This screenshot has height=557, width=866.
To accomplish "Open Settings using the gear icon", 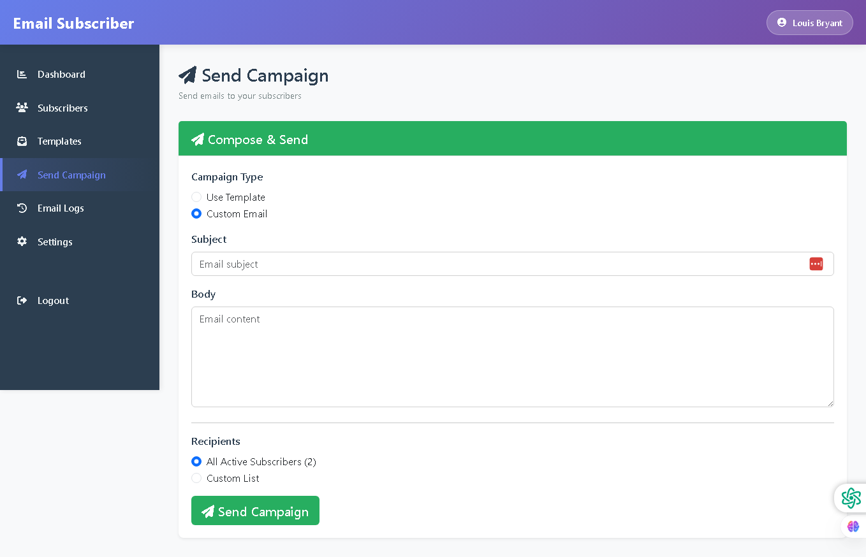I will pyautogui.click(x=21, y=242).
